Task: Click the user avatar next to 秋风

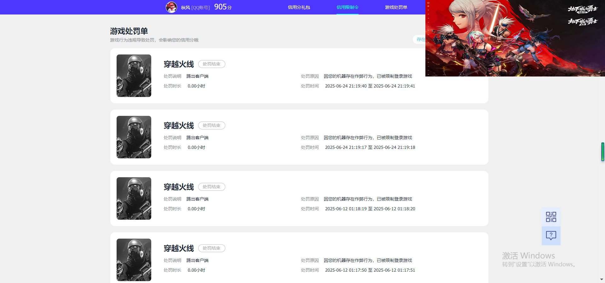Action: pyautogui.click(x=171, y=7)
